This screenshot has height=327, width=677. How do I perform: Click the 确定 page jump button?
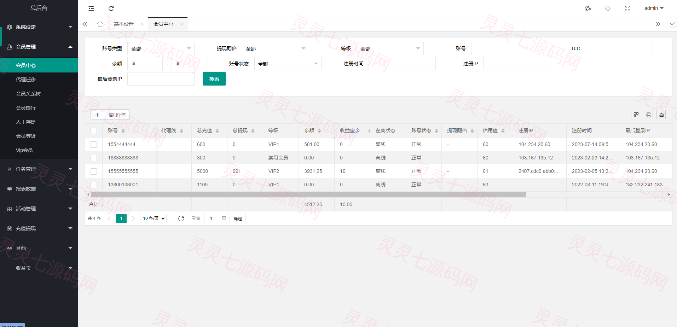click(238, 218)
